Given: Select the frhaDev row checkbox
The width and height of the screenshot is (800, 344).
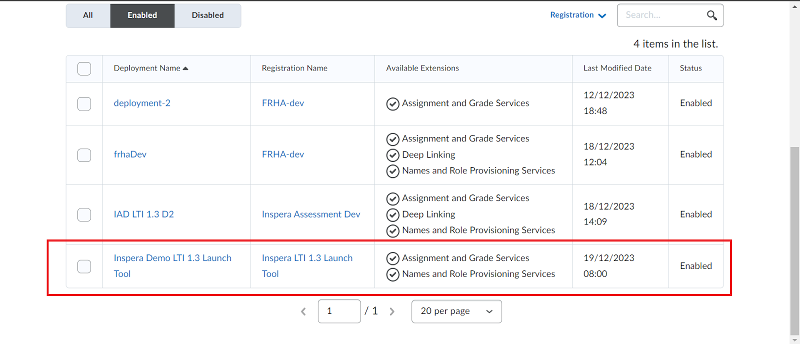Looking at the screenshot, I should coord(84,155).
